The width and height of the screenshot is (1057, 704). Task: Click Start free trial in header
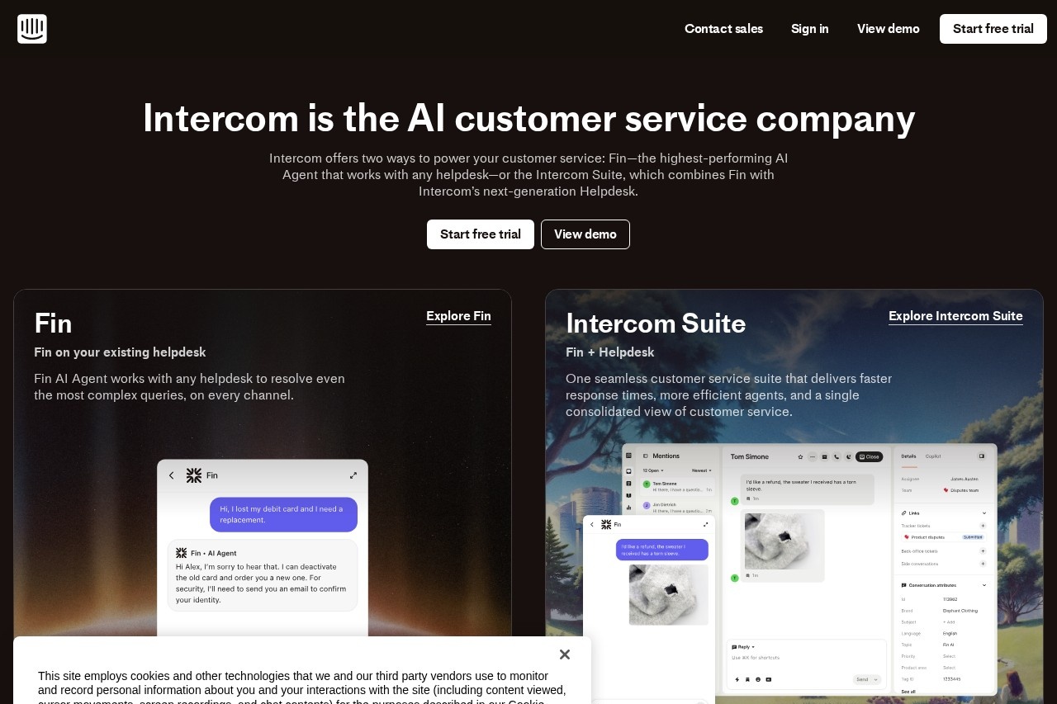tap(993, 29)
